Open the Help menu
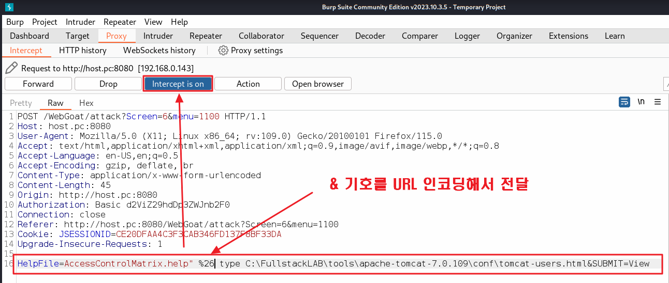The image size is (669, 283). [179, 22]
